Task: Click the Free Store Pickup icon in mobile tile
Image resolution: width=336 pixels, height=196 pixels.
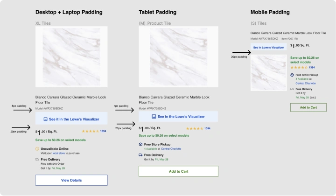Action: point(292,75)
